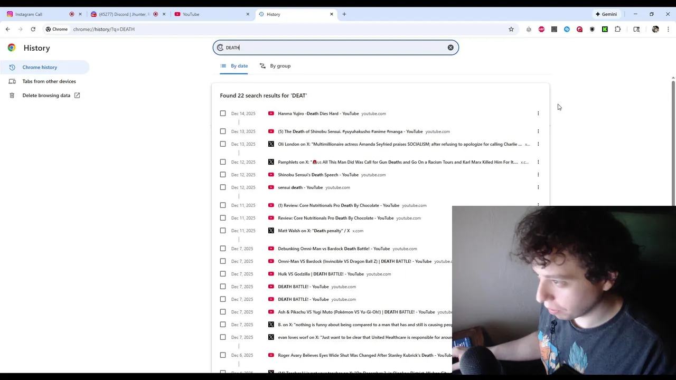This screenshot has width=676, height=380.
Task: Check the Debunking Omni-Man vs Bardock entry
Action: point(223,249)
